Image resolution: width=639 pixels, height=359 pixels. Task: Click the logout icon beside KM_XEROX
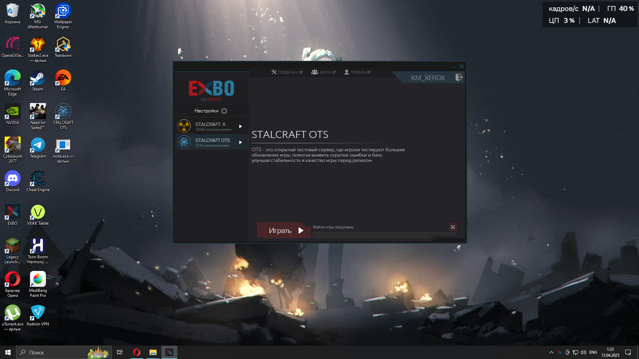pyautogui.click(x=459, y=77)
